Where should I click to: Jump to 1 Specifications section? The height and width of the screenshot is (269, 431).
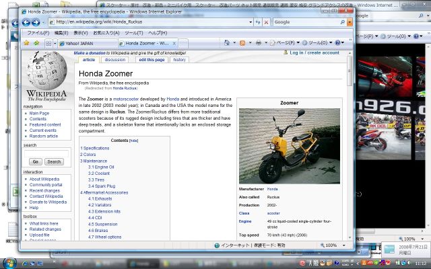[x=94, y=148]
